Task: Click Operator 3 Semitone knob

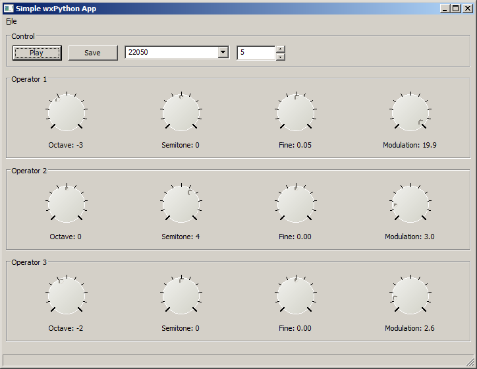Action: coord(181,295)
